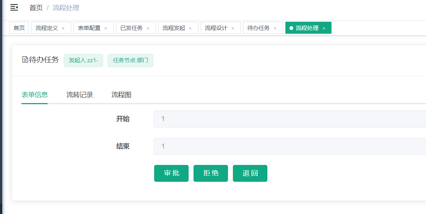Reject the task with 拒绝 button
The image size is (426, 214).
pos(211,173)
